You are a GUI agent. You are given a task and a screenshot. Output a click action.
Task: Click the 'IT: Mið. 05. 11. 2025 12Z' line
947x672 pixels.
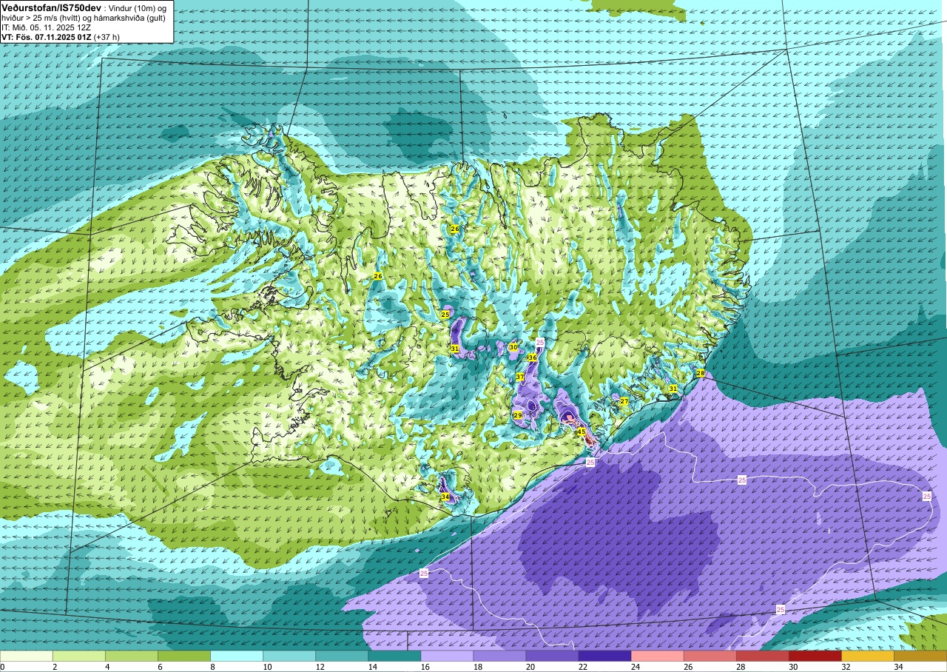[x=45, y=27]
